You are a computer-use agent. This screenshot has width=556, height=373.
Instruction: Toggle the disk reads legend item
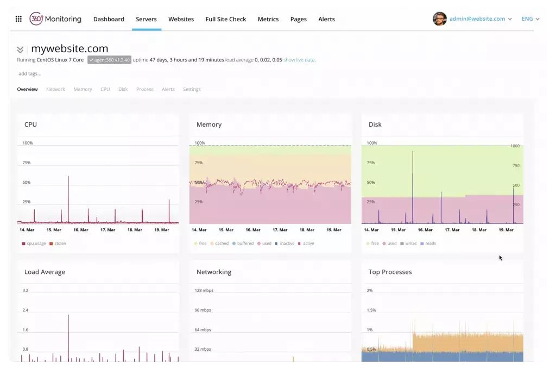pyautogui.click(x=428, y=244)
